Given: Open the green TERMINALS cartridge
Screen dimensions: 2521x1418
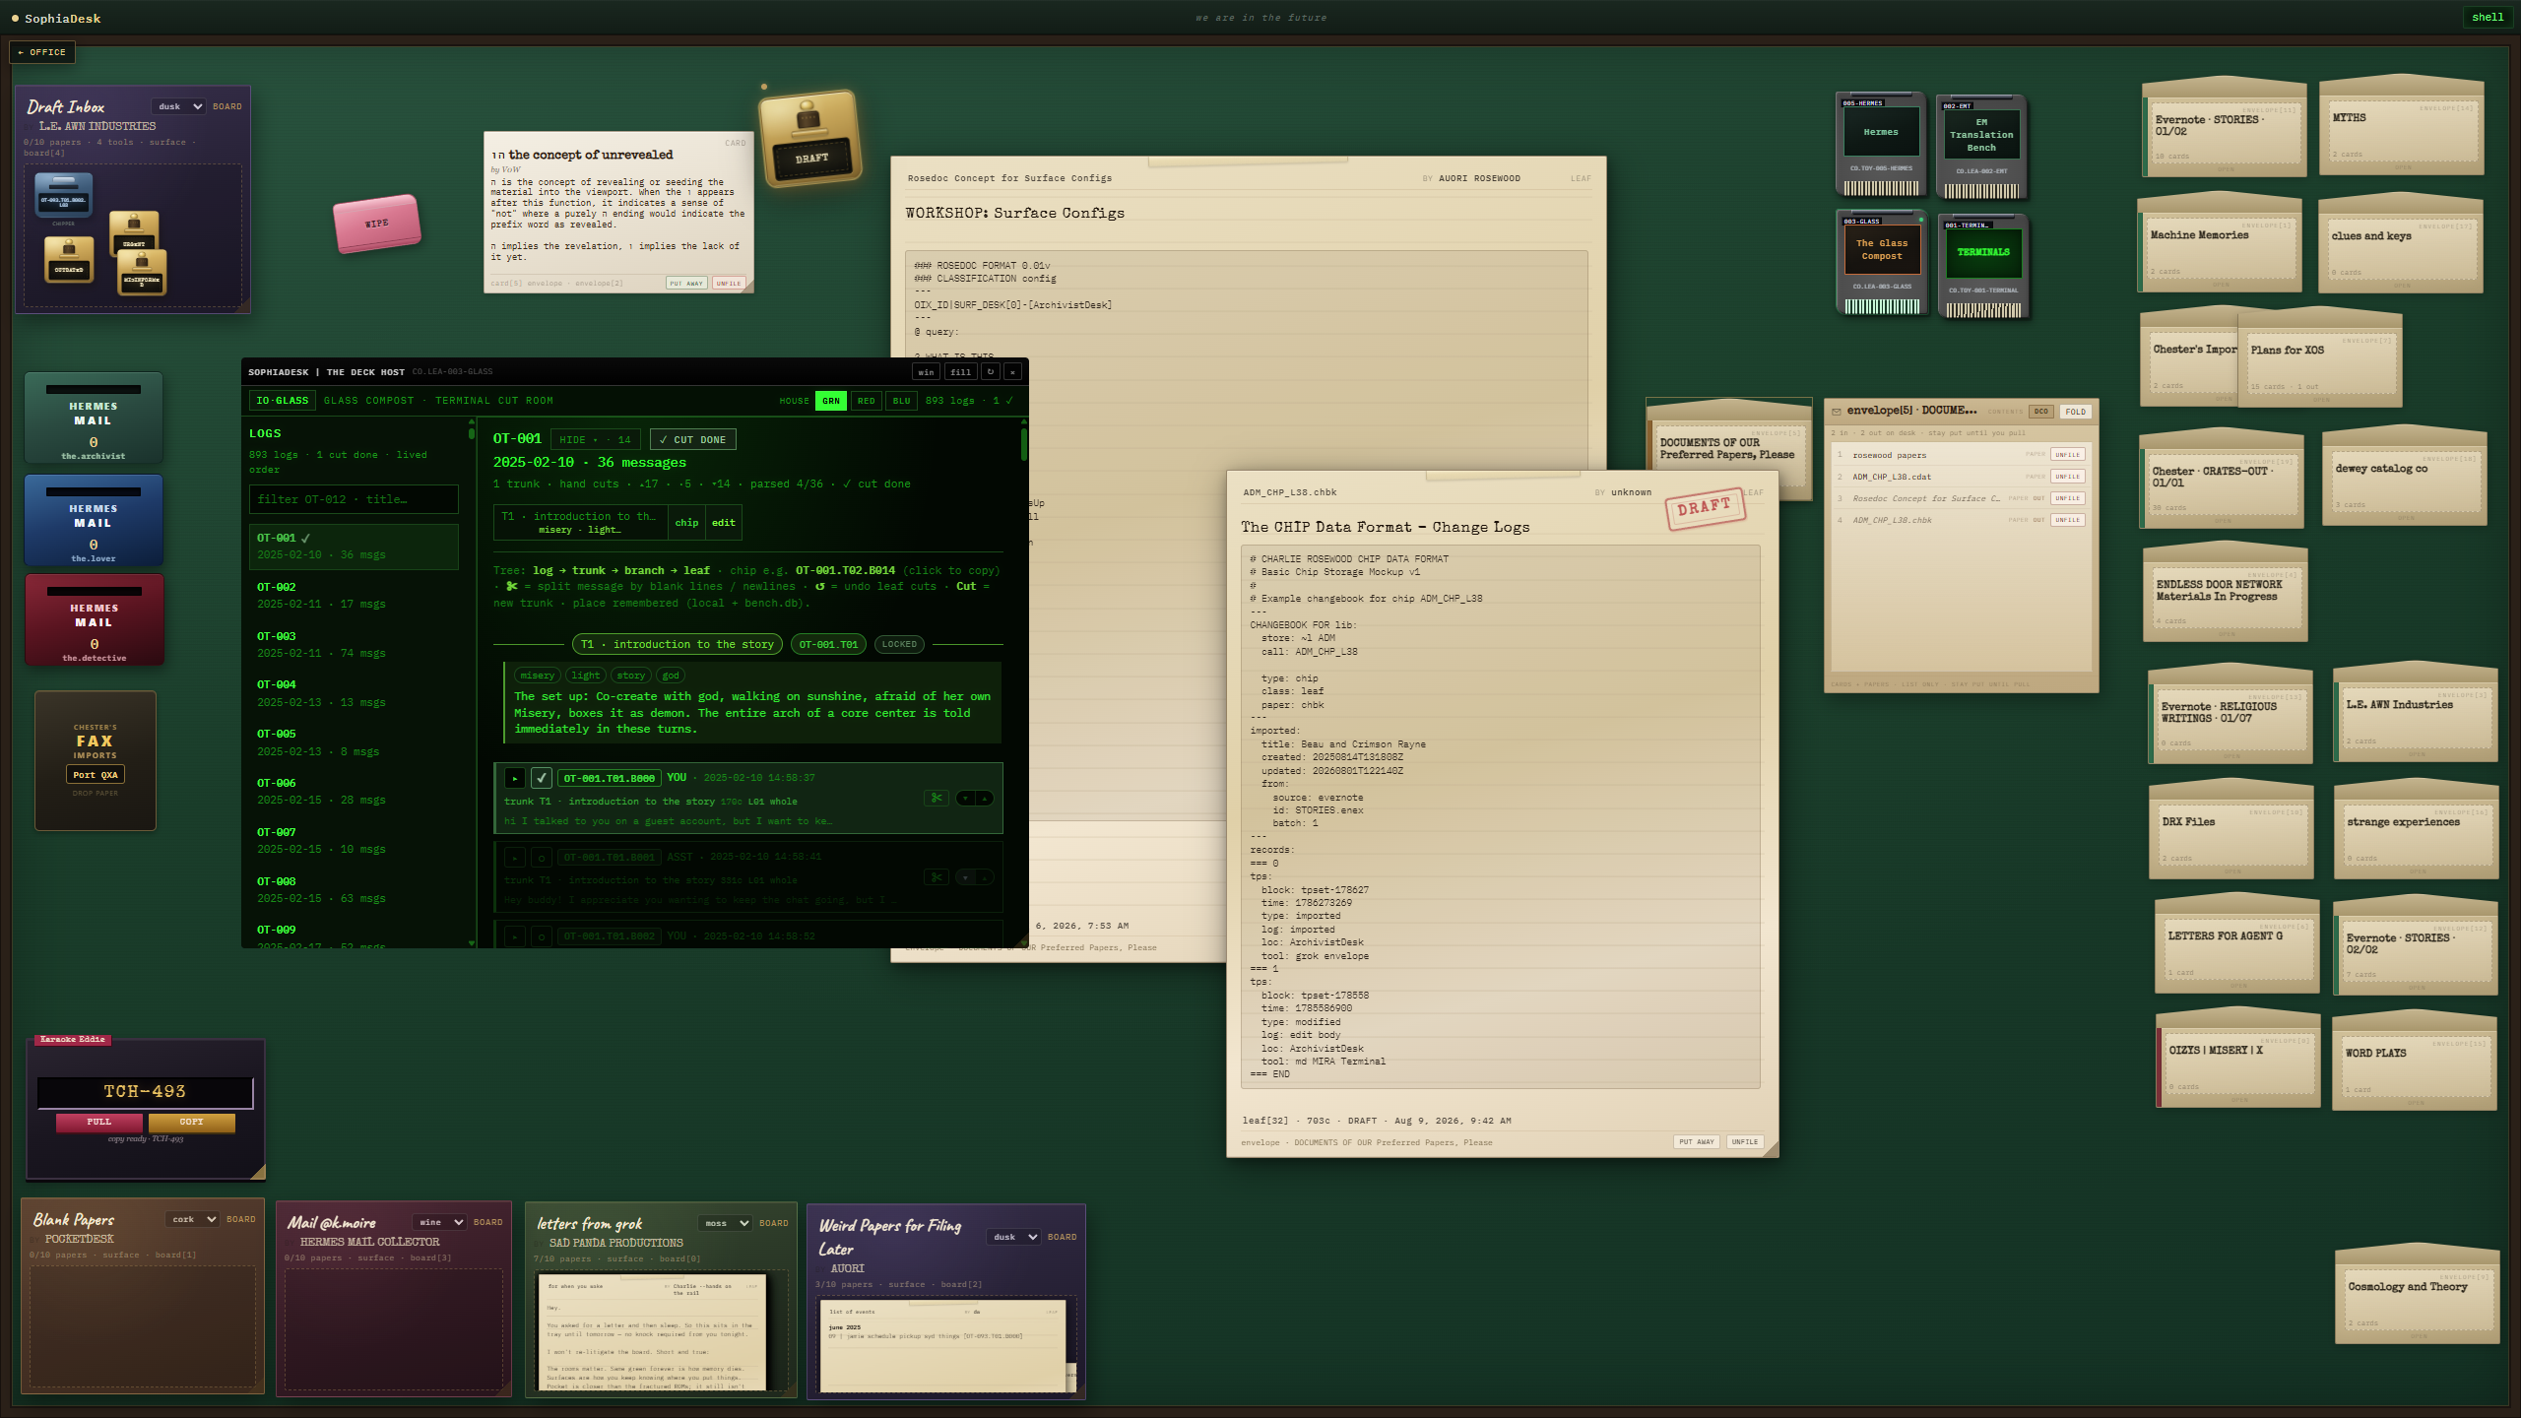Looking at the screenshot, I should (1983, 267).
